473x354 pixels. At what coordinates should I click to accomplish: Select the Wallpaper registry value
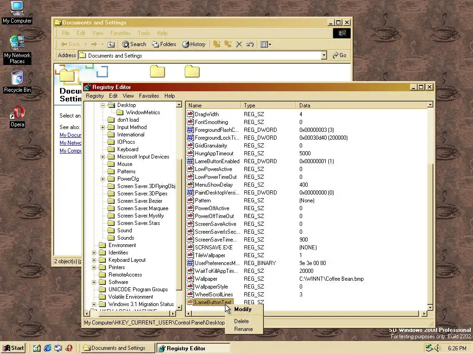tap(202, 279)
